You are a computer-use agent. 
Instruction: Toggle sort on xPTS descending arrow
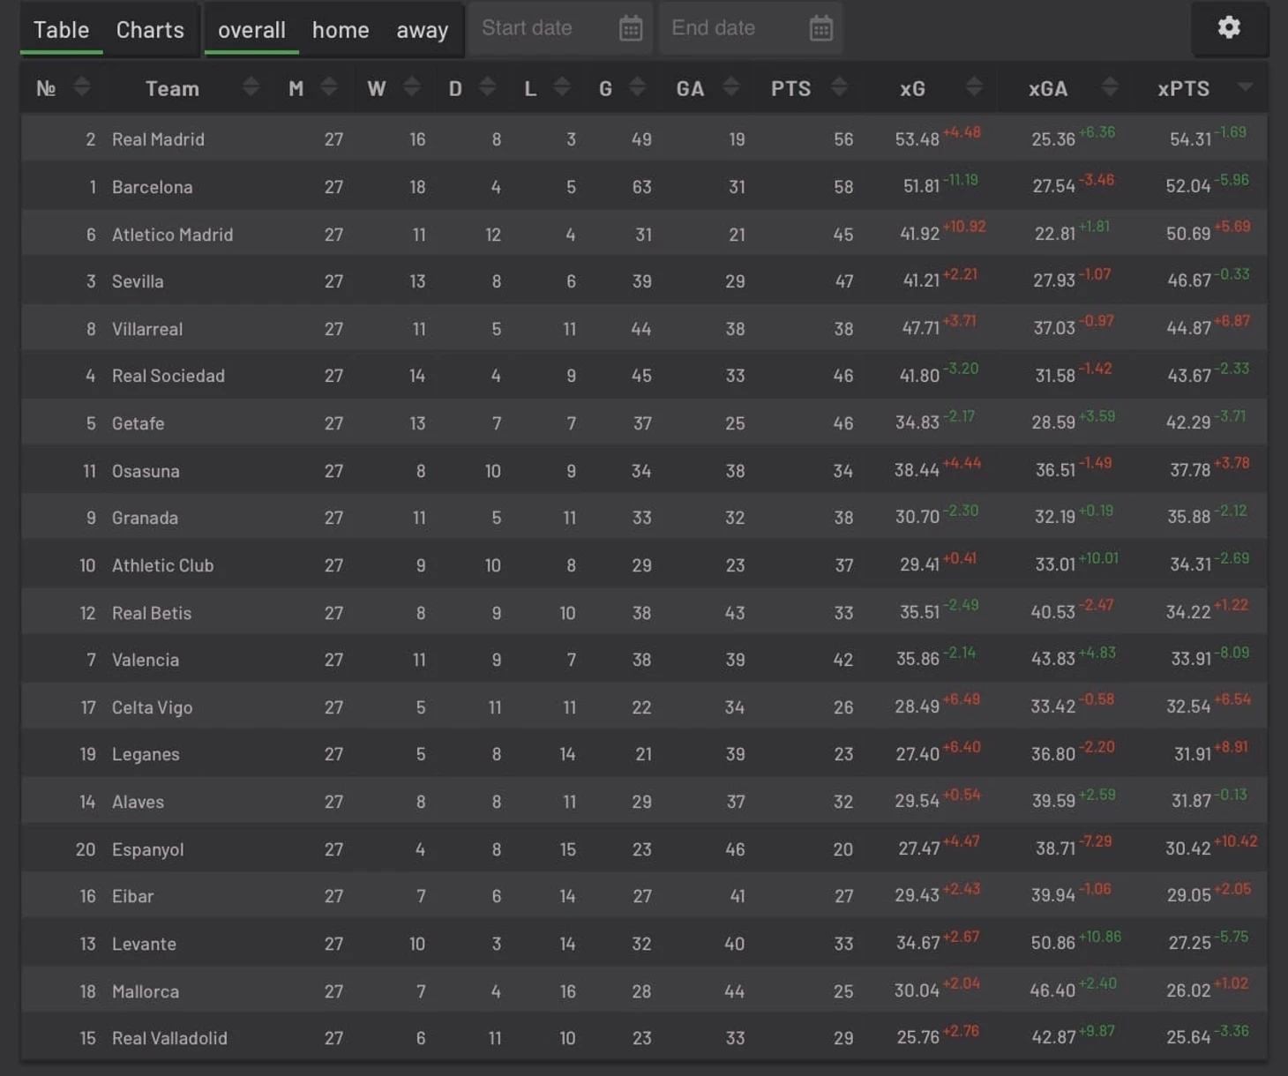point(1245,86)
